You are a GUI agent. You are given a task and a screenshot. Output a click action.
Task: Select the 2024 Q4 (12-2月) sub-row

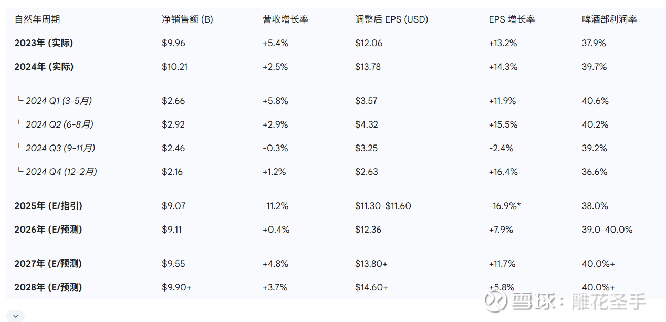[x=61, y=172]
